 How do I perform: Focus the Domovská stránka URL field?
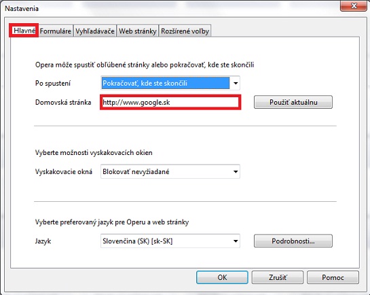point(170,102)
